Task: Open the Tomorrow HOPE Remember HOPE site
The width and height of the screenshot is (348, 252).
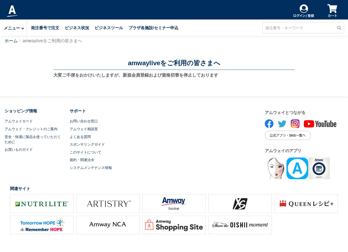Action: 42,225
